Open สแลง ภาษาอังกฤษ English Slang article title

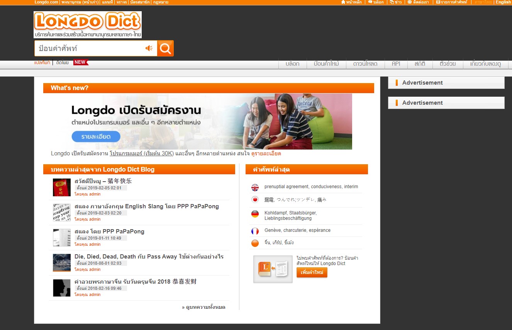147,206
